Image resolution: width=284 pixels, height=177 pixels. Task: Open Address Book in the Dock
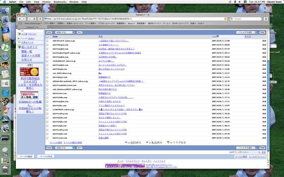[x=5, y=38]
